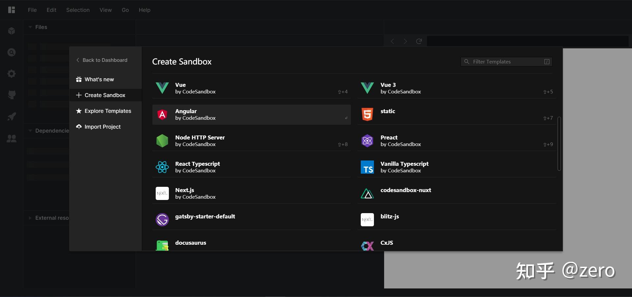Viewport: 632px width, 297px height.
Task: Go back to Dashboard link
Action: click(x=102, y=60)
